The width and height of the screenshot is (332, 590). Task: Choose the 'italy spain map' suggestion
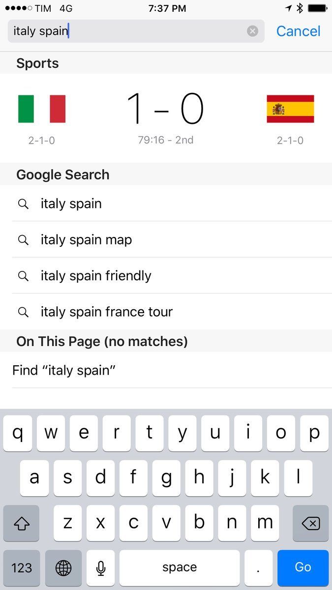86,239
